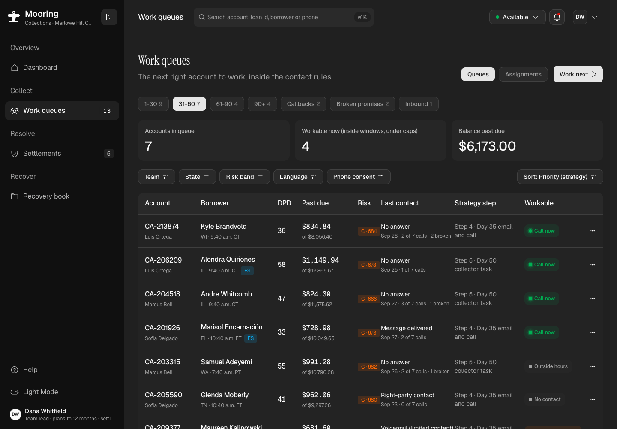Select the 1-30 queue tab

(153, 104)
